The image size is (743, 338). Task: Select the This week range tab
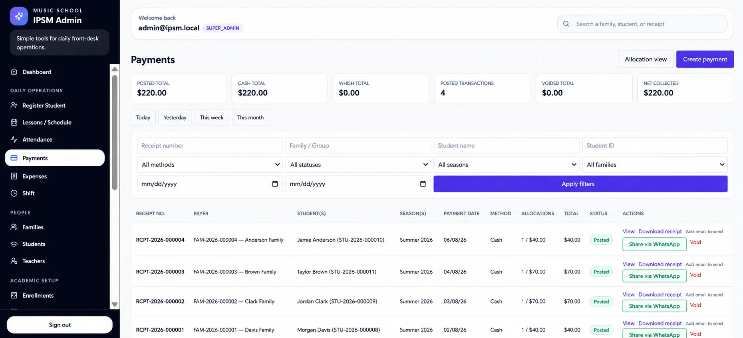(212, 117)
